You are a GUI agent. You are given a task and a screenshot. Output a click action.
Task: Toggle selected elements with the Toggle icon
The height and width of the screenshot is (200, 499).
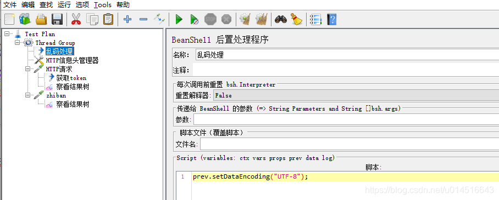coord(159,19)
